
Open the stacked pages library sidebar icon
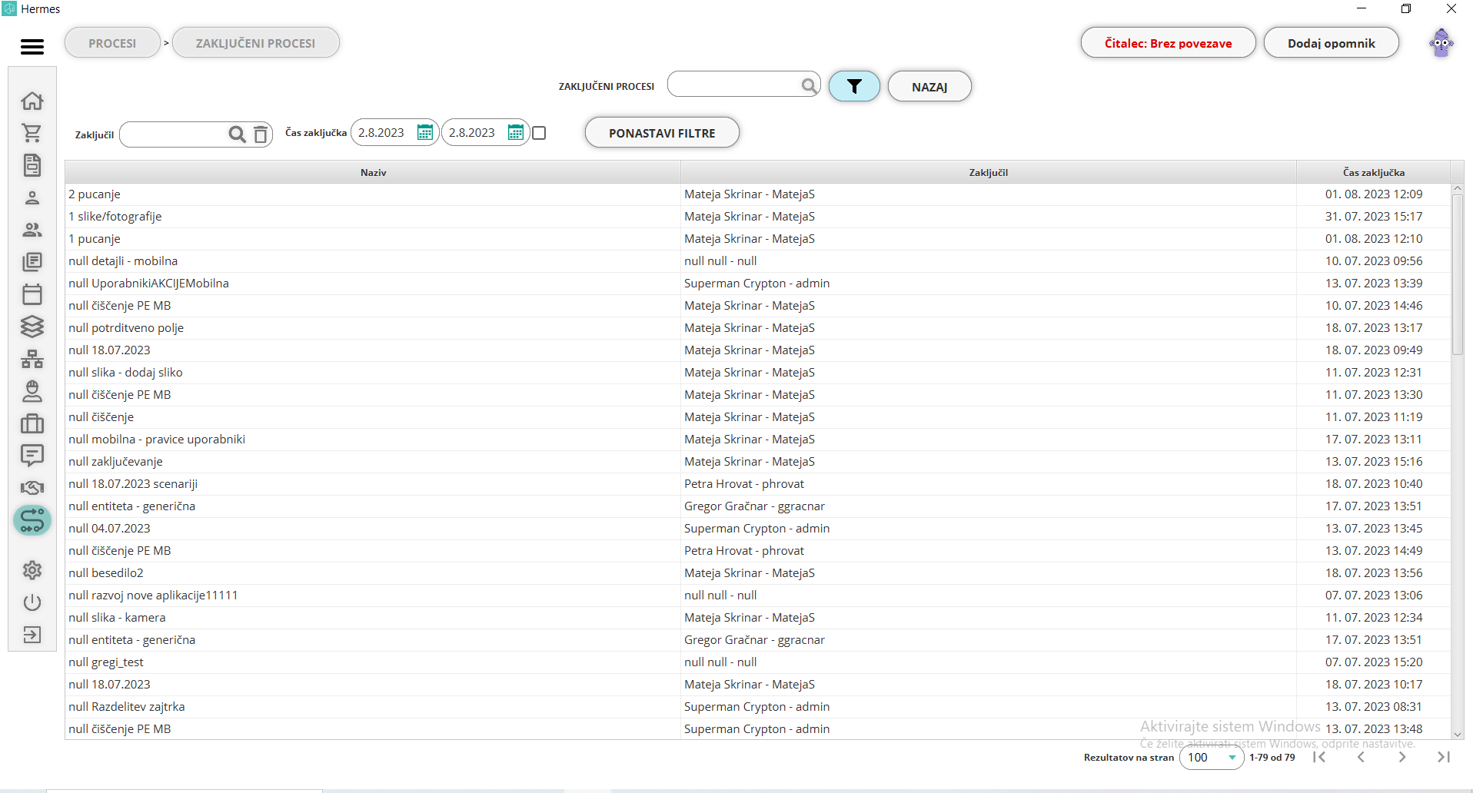pyautogui.click(x=32, y=262)
